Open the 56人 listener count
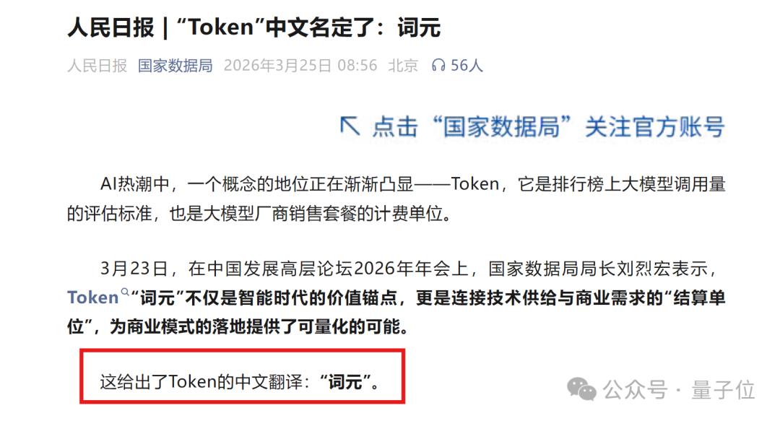The width and height of the screenshot is (780, 421). pos(467,66)
